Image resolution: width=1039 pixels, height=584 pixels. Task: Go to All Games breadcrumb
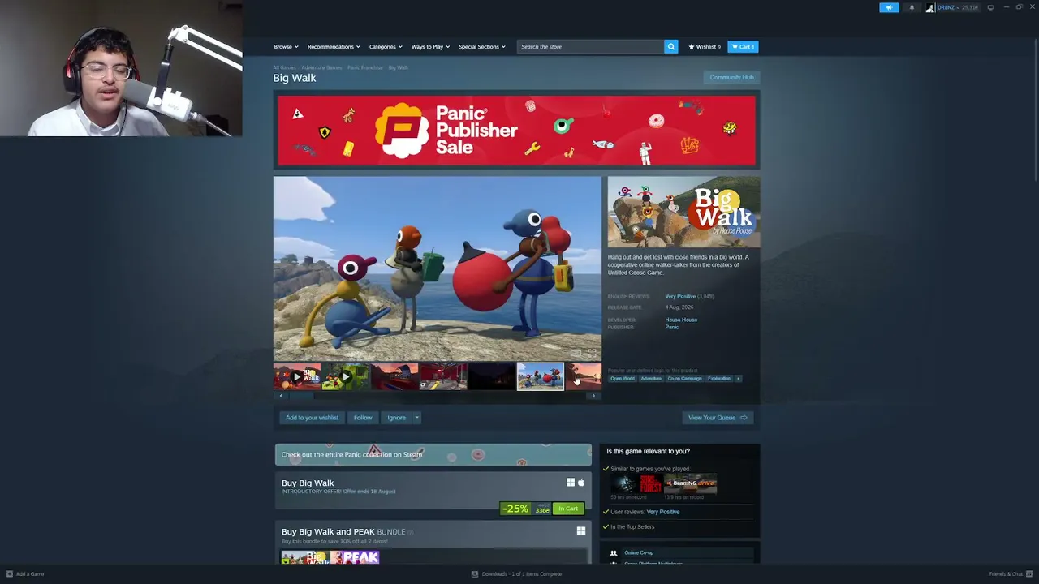[x=284, y=67]
